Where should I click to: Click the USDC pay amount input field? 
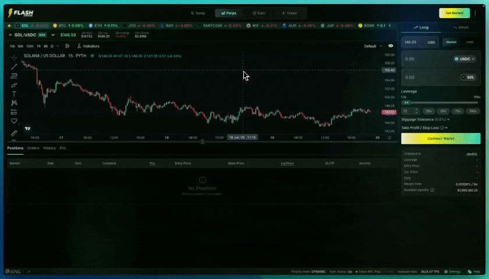[x=425, y=59]
